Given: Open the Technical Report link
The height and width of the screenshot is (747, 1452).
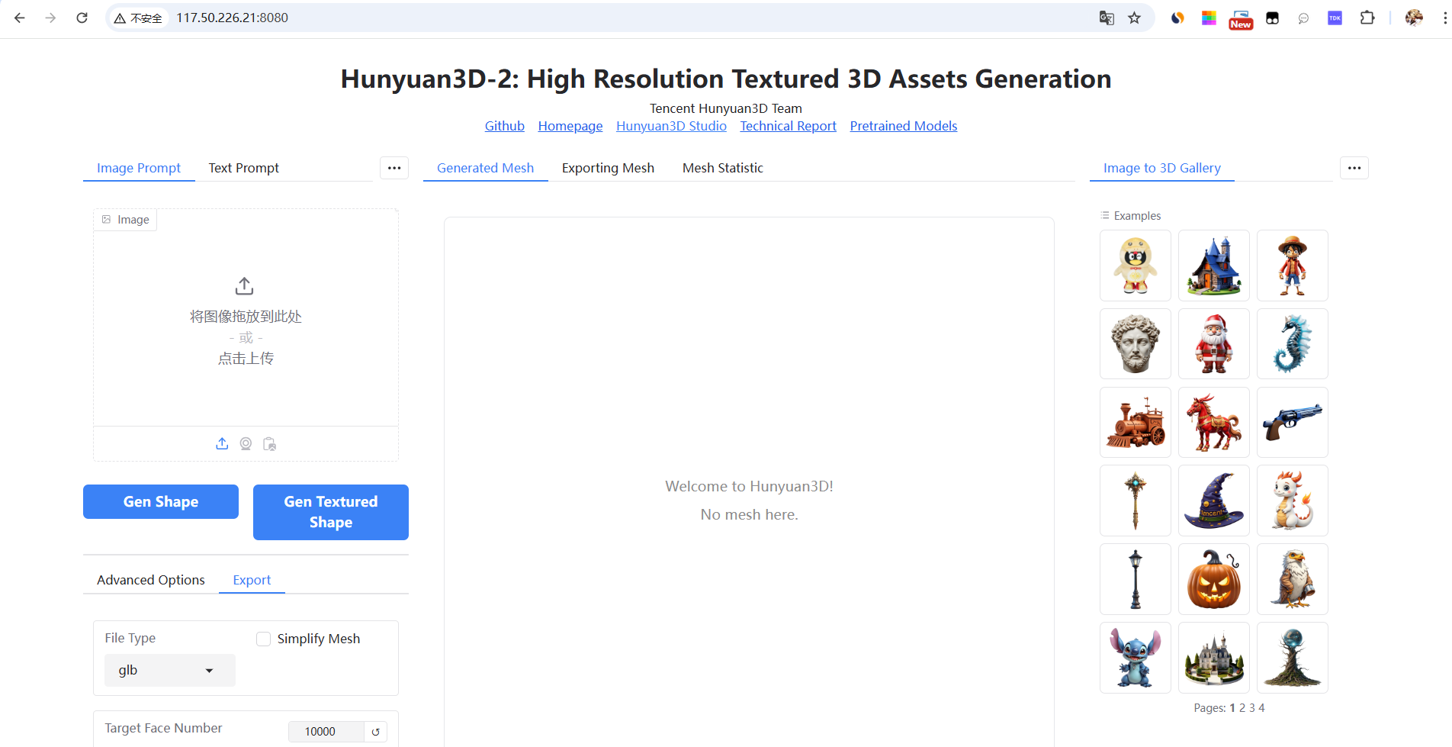Looking at the screenshot, I should 788,126.
